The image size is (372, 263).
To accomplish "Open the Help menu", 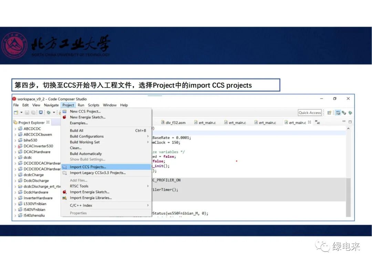I will point(124,105).
